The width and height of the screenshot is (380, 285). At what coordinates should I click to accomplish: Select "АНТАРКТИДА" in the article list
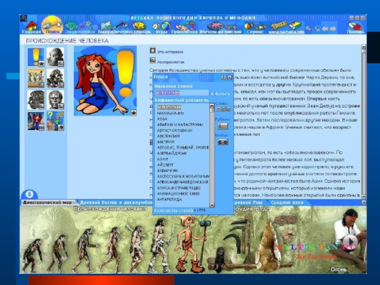170,199
